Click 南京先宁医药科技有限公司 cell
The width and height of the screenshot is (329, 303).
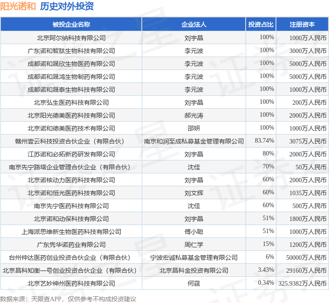click(x=71, y=206)
